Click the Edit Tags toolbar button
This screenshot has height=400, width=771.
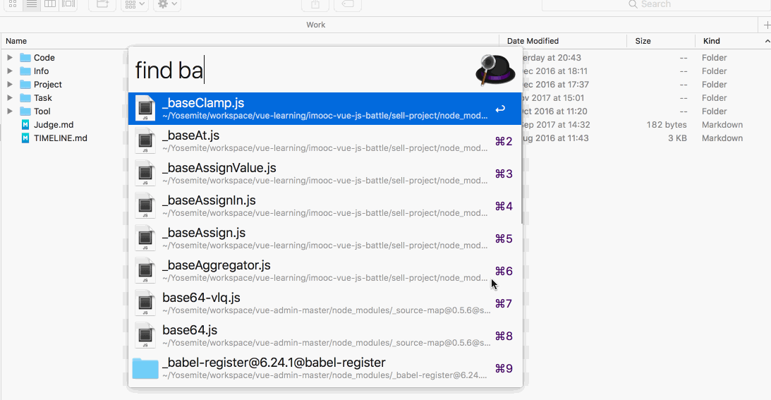[x=347, y=4]
